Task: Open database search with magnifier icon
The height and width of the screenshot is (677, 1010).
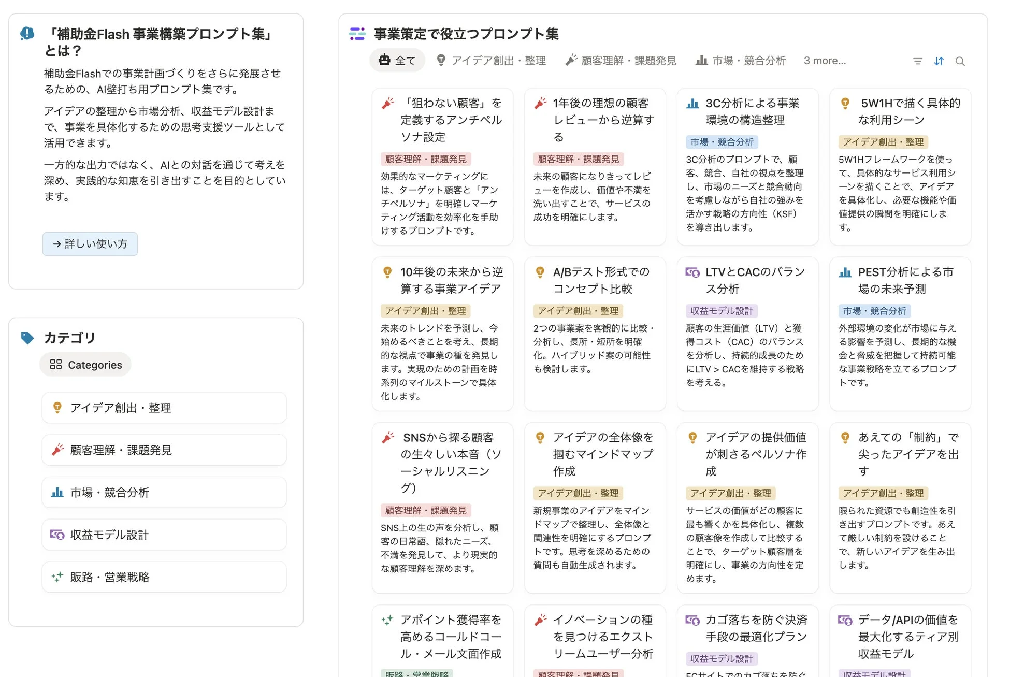Action: (x=960, y=61)
